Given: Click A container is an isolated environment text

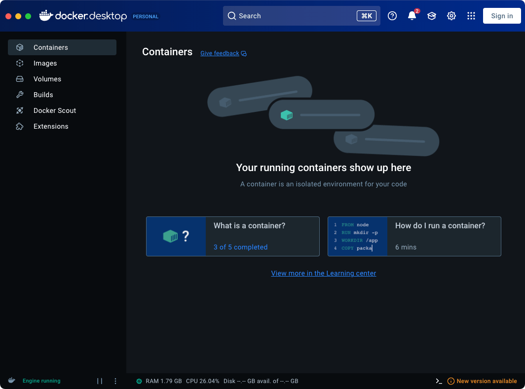Looking at the screenshot, I should (324, 184).
